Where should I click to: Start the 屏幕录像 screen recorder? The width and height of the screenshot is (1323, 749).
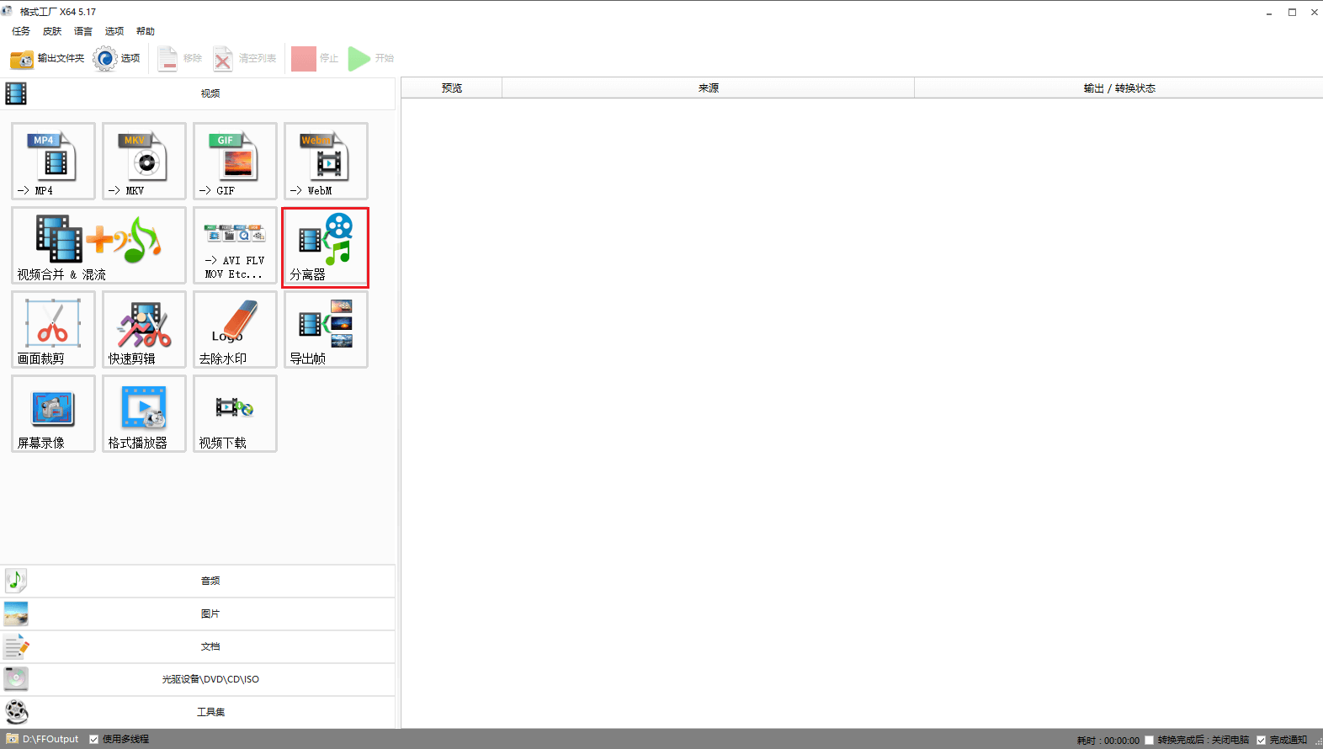[x=53, y=413]
